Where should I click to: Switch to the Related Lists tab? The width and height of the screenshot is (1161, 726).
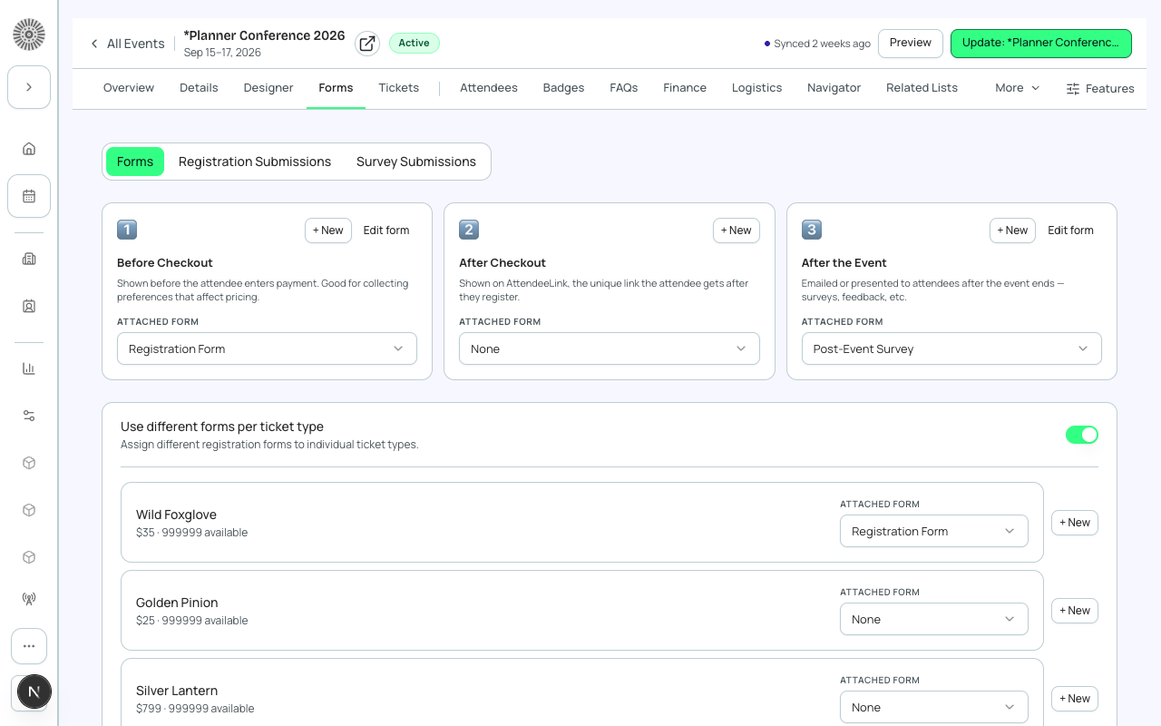click(922, 88)
